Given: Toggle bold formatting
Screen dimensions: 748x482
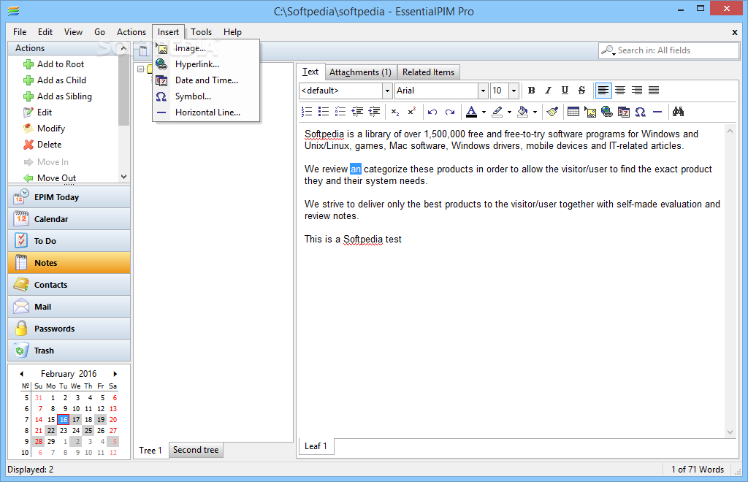Looking at the screenshot, I should tap(532, 90).
